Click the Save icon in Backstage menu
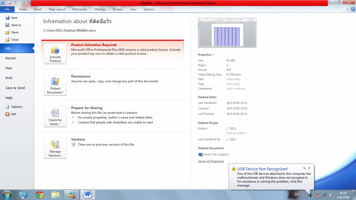Screen dimensions: 356x200 click(8, 18)
